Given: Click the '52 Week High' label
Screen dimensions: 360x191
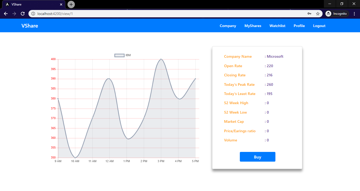Looking at the screenshot, I should tap(236, 103).
